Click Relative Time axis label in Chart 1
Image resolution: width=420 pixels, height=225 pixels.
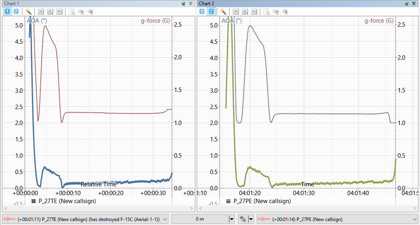click(99, 184)
